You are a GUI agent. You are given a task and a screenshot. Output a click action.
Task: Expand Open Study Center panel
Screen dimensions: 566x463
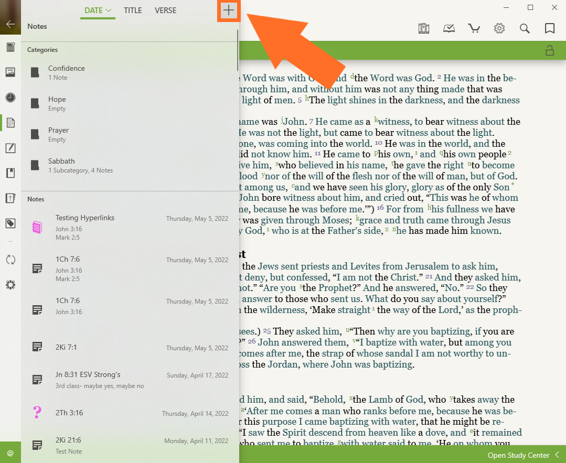pos(523,455)
